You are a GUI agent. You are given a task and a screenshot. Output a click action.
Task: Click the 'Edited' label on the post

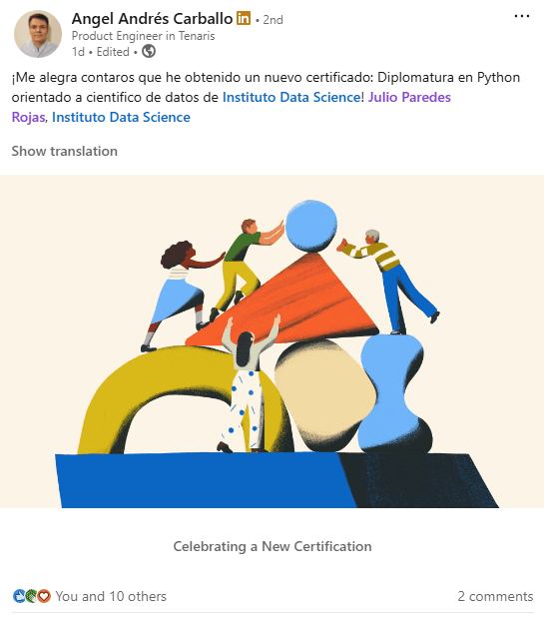click(113, 52)
